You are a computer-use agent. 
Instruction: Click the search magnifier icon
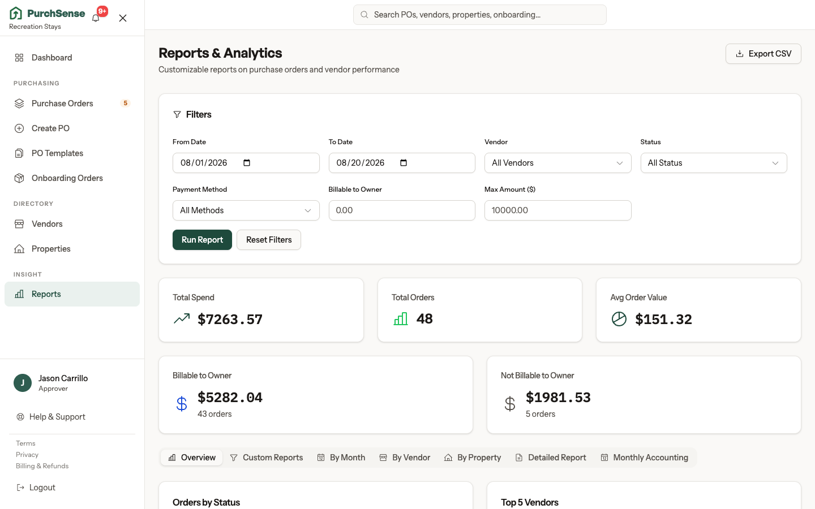(364, 15)
